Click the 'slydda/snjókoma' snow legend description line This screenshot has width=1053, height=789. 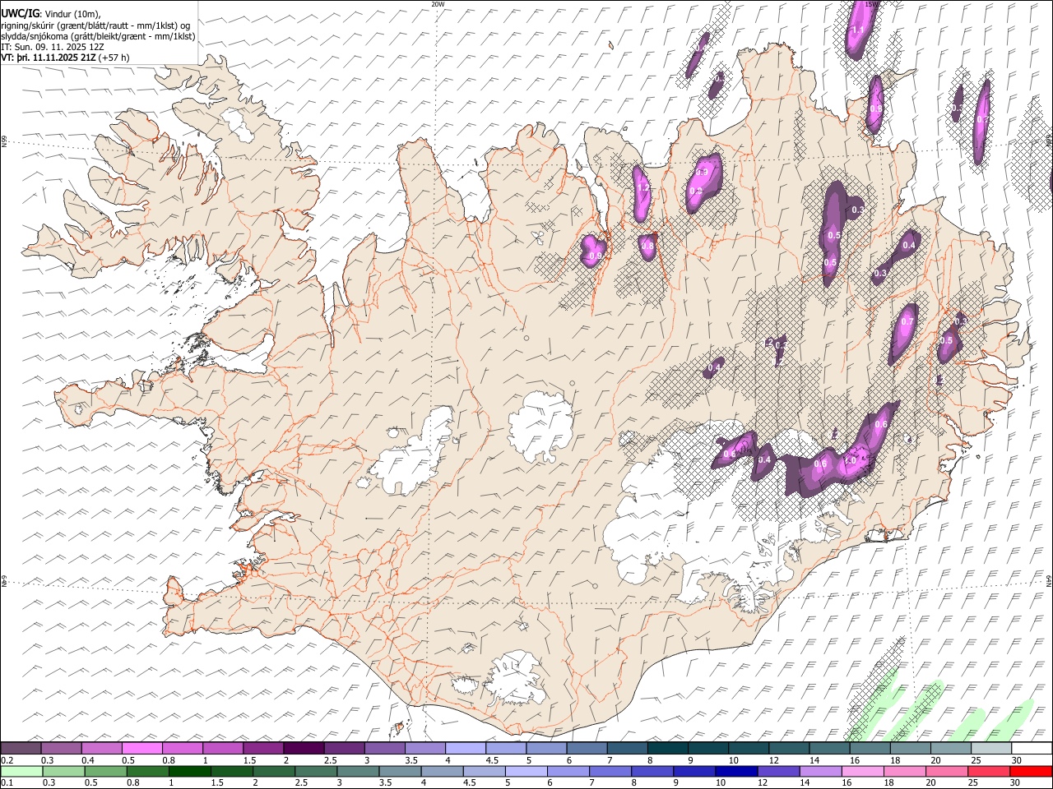tap(98, 36)
